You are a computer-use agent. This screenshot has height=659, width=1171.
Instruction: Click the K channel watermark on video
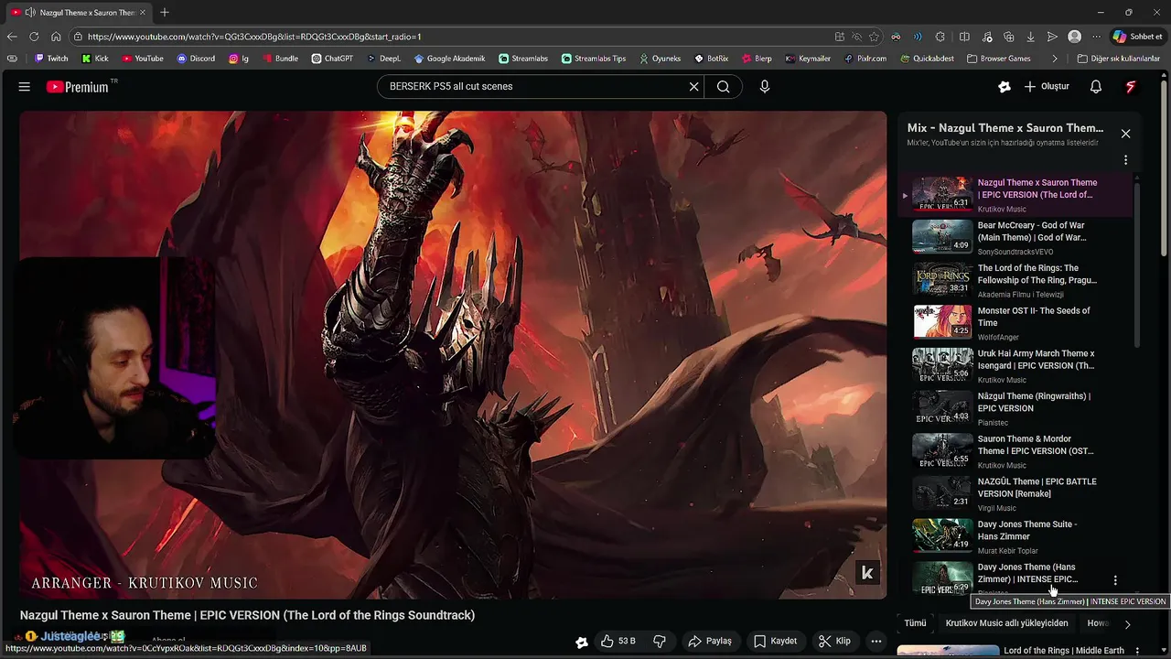point(867,573)
